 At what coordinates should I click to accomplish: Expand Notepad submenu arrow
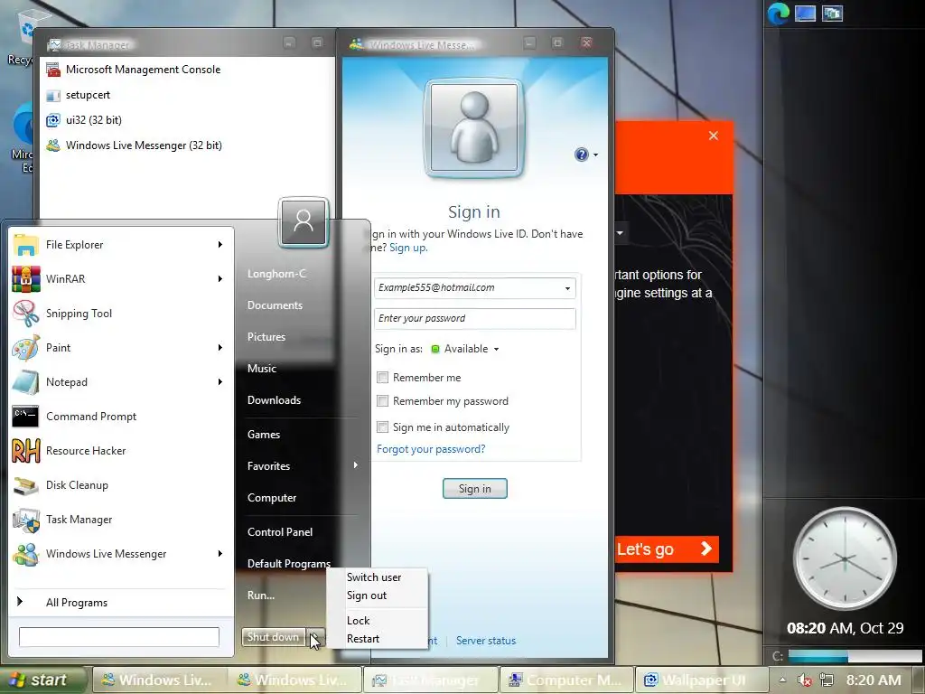pos(220,382)
